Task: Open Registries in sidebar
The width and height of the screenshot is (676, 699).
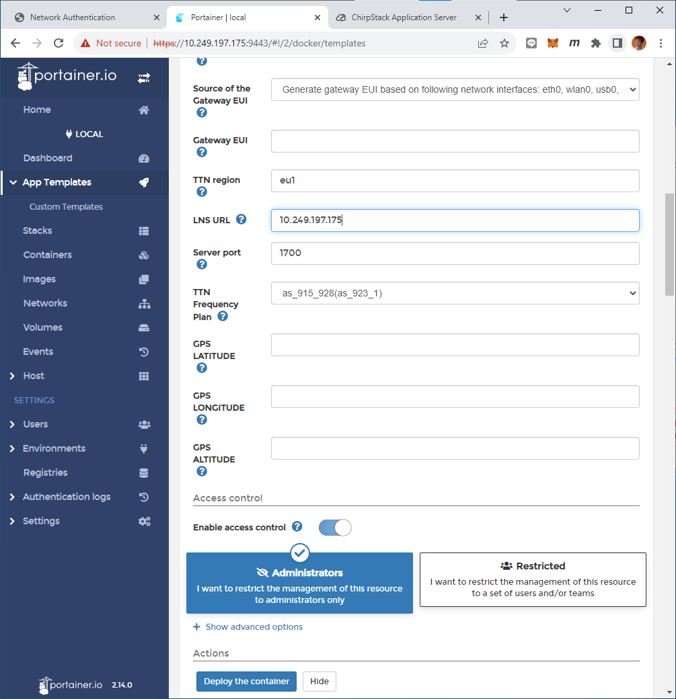Action: click(x=46, y=473)
